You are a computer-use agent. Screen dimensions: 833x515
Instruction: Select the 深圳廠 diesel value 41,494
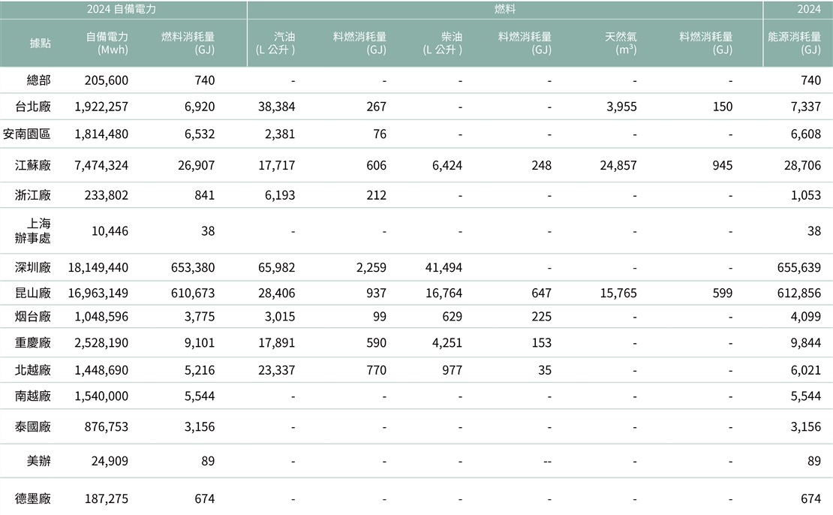coord(442,267)
